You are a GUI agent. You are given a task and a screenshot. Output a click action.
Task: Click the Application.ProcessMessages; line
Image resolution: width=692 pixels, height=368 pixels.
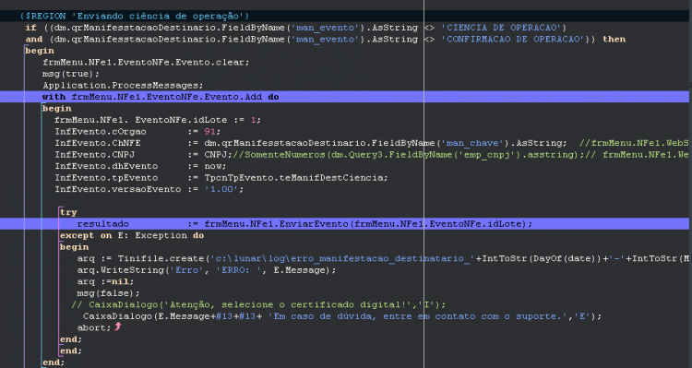point(123,85)
